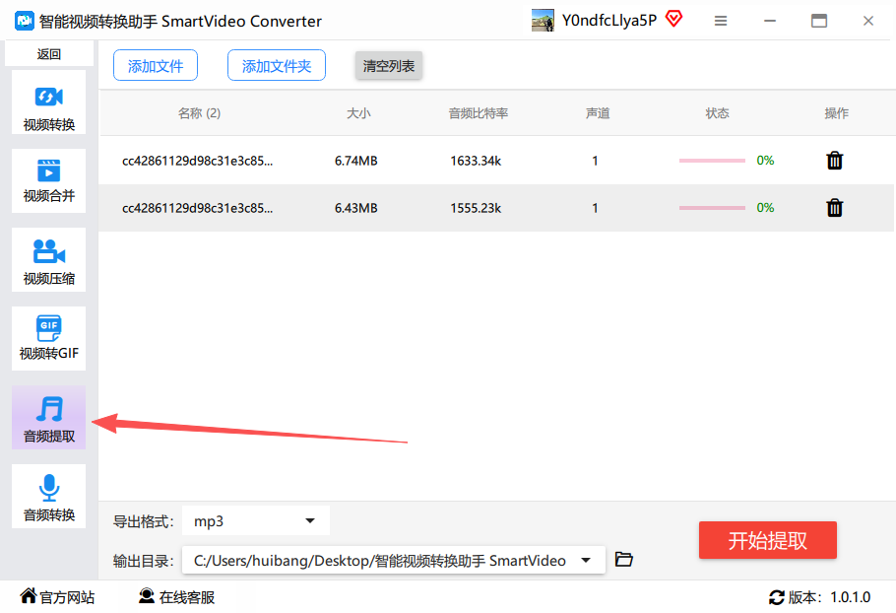Expand the 导出格式 mp3 format dropdown
896x613 pixels.
coord(310,520)
